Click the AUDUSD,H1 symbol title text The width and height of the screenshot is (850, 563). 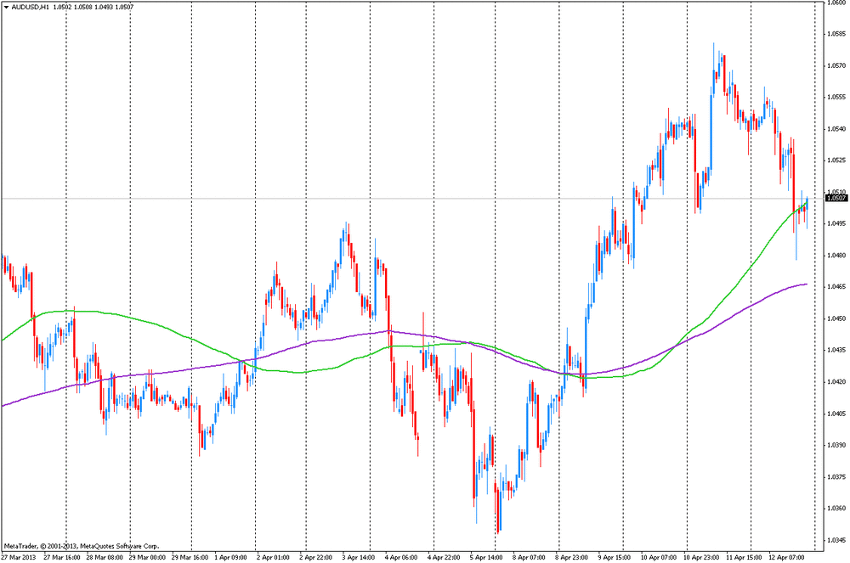(32, 8)
